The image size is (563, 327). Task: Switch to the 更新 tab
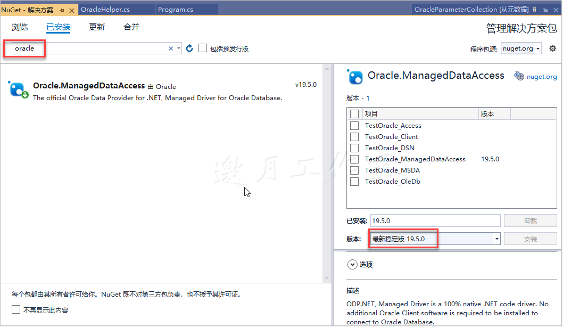[96, 27]
